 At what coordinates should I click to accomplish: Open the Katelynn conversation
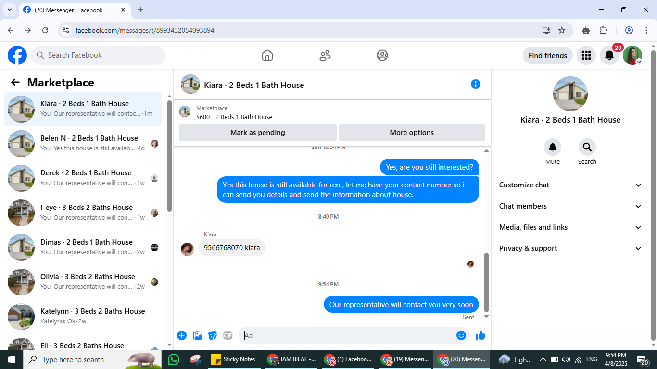[83, 317]
